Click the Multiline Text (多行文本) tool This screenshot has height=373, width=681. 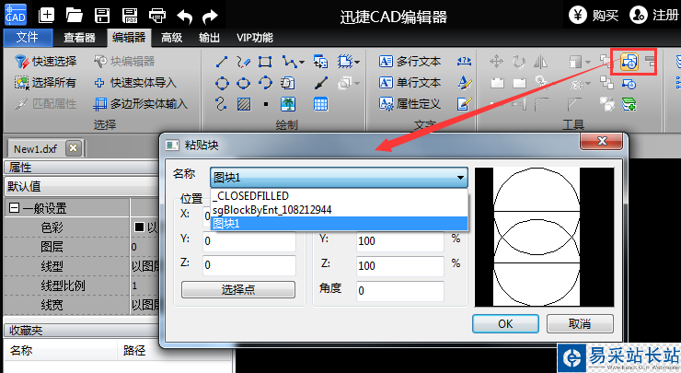410,62
